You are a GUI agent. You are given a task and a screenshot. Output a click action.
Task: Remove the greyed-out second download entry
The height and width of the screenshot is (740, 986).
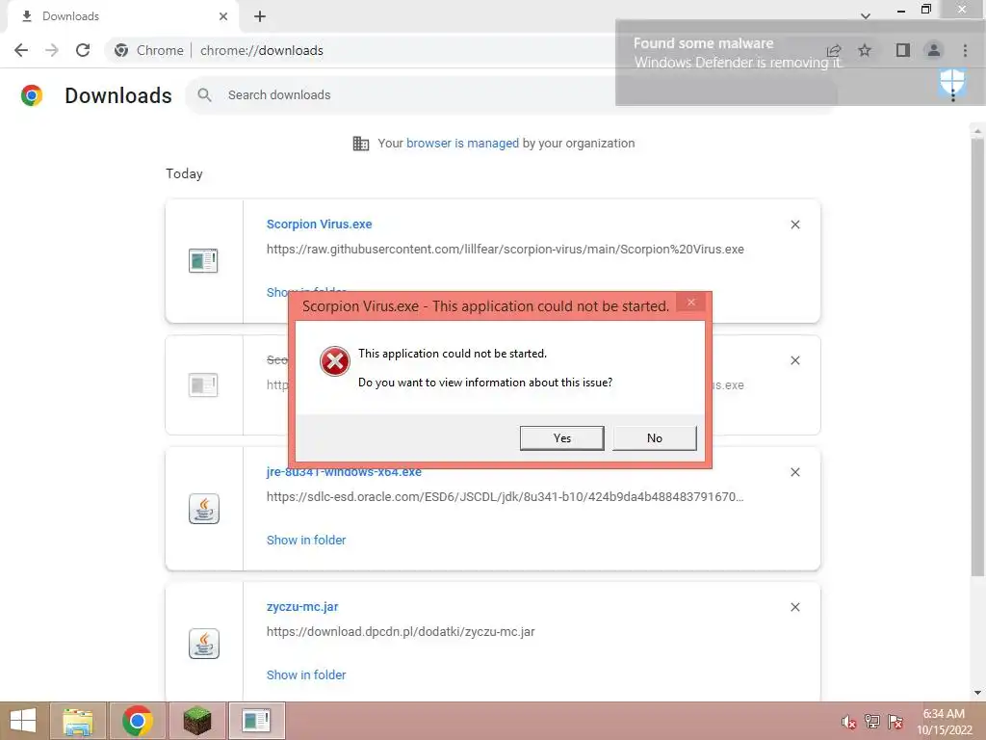pyautogui.click(x=794, y=360)
